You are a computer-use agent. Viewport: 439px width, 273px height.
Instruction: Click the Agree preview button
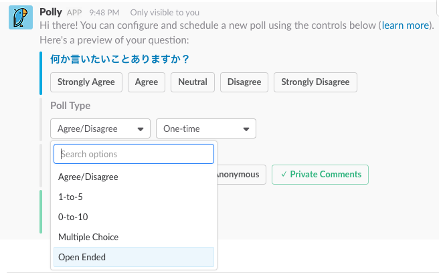pos(147,82)
